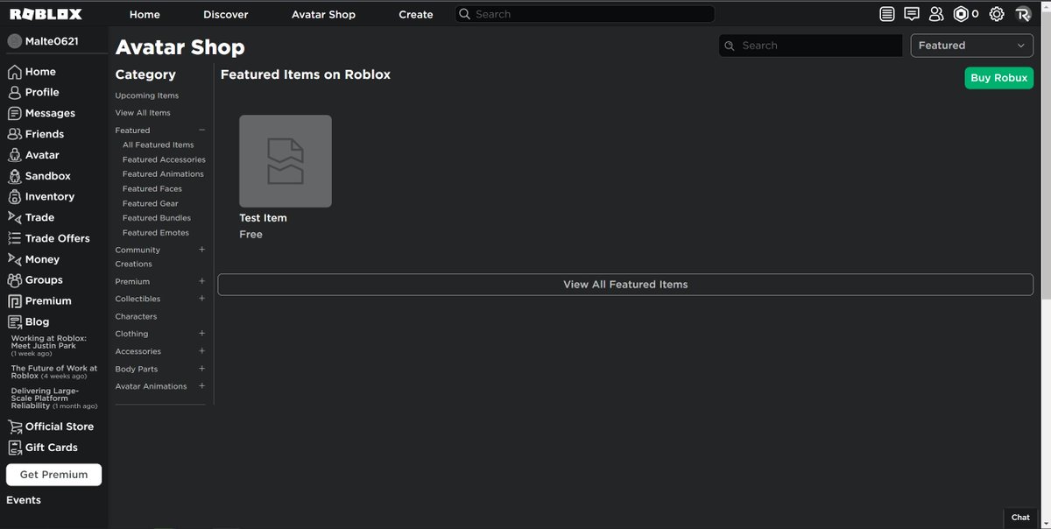
Task: Collapse the Featured category with minus
Action: point(201,130)
